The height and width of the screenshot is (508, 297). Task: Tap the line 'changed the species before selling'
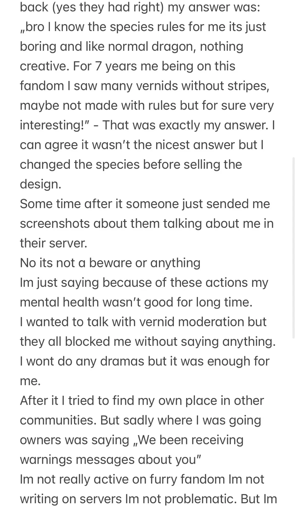[131, 164]
